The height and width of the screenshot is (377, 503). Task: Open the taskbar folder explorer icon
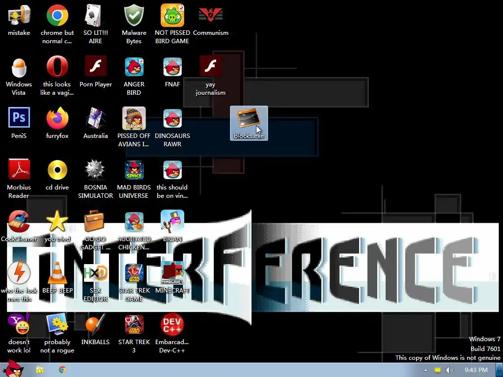coord(39,370)
